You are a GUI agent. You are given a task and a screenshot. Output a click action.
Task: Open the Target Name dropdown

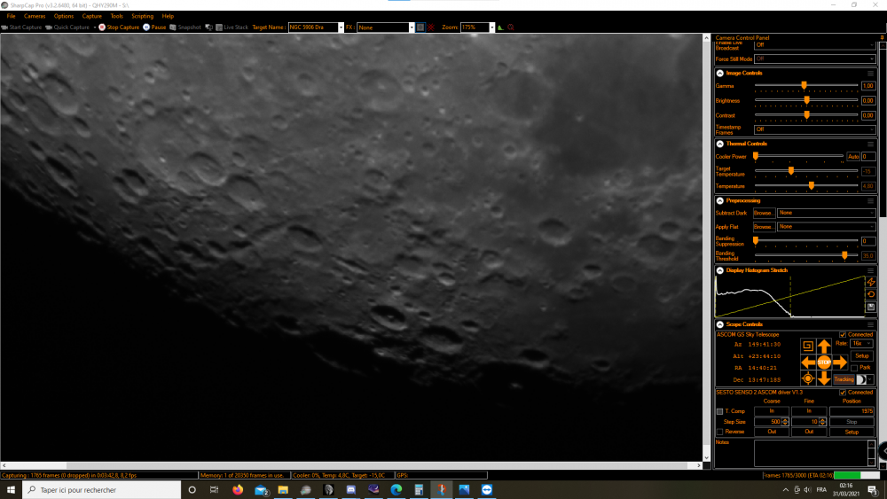coord(341,27)
